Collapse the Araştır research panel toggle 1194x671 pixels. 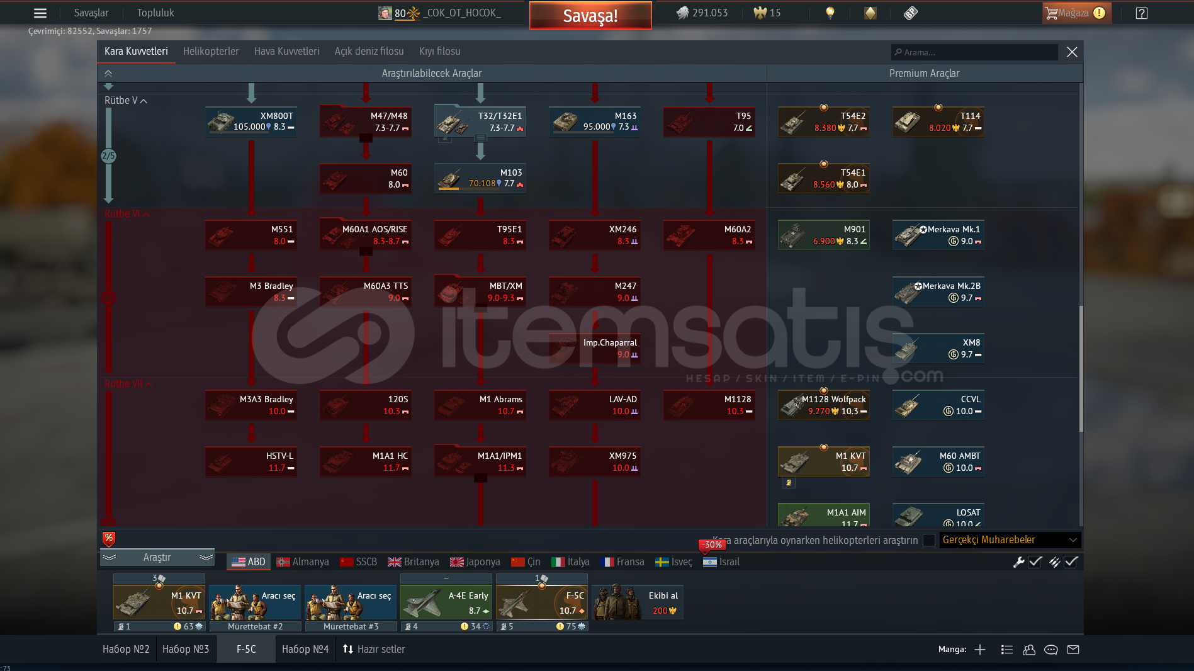coord(157,558)
